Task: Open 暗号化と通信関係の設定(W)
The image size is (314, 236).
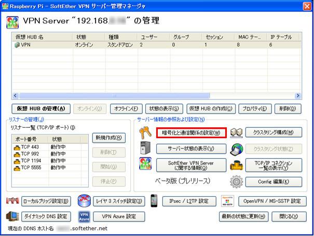Action: (191, 133)
